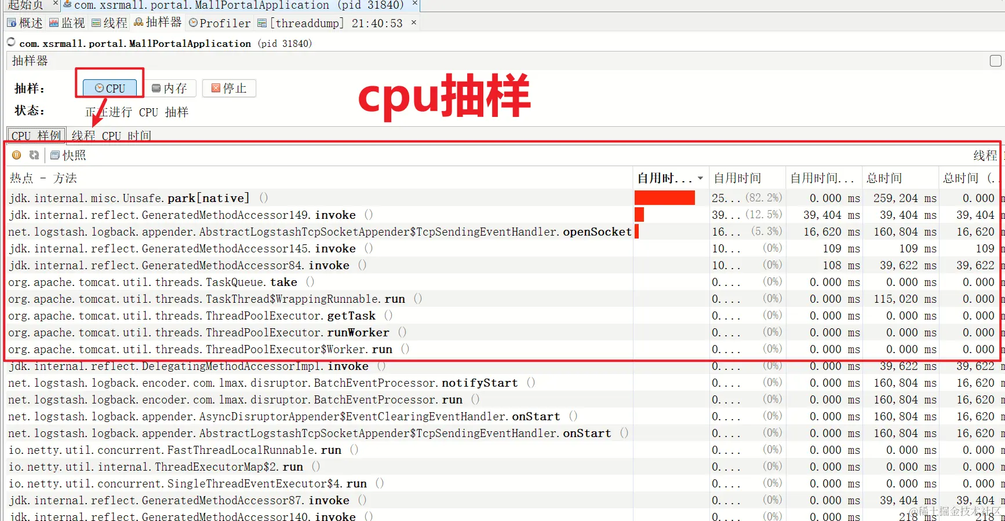Select the BatchEventProcessor.run row
Screen dimensions: 1005x521
(505, 399)
